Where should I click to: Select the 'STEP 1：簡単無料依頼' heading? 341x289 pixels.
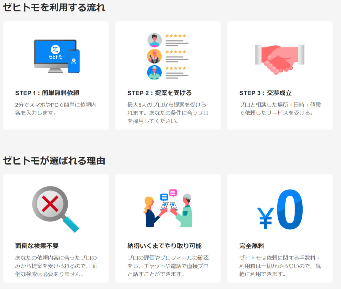47,93
